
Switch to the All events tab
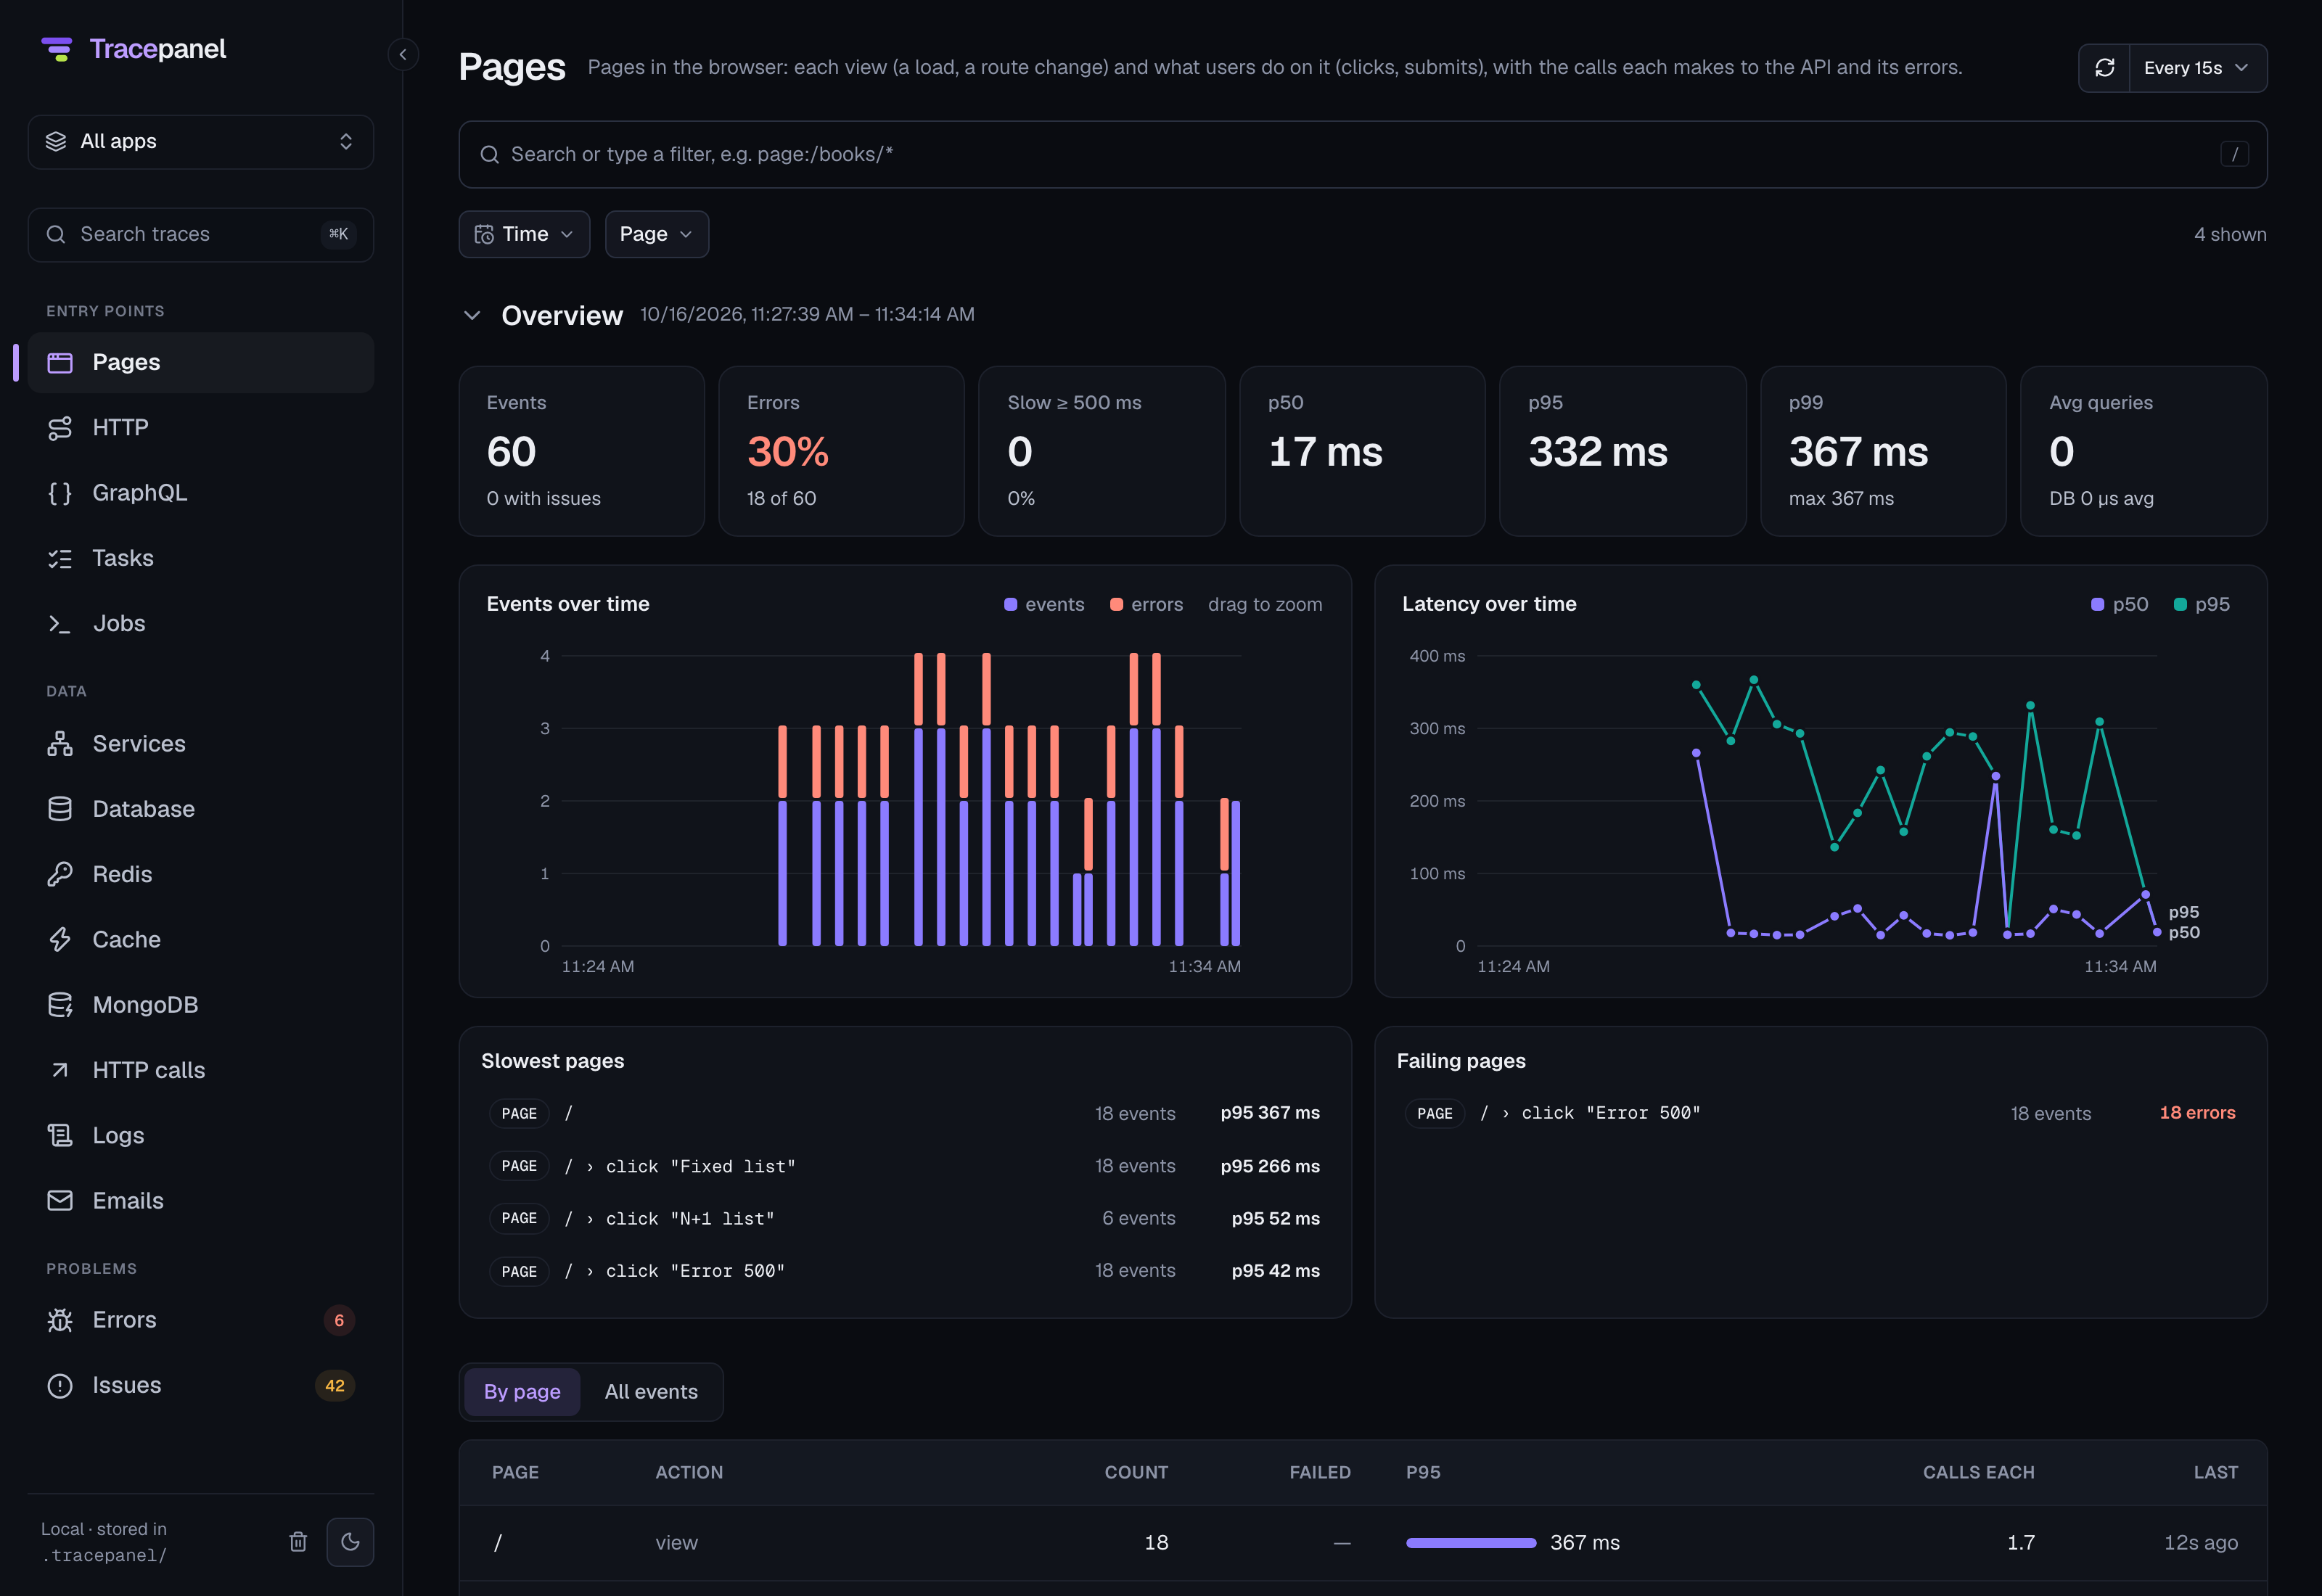click(651, 1392)
